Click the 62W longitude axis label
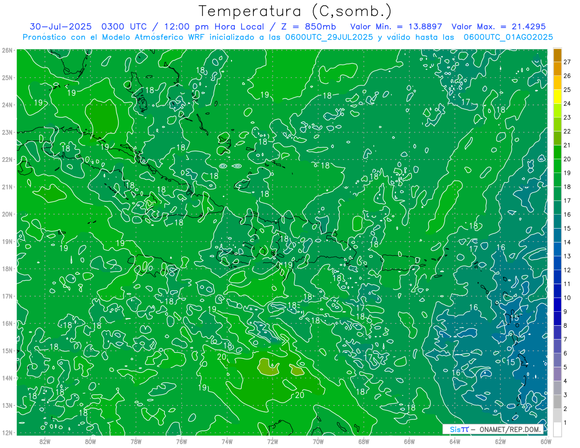 (x=500, y=441)
